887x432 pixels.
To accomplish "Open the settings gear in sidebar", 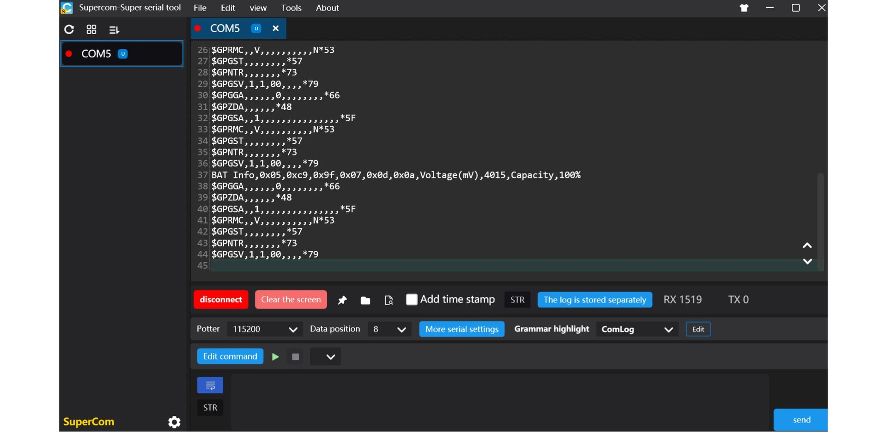I will (x=174, y=422).
